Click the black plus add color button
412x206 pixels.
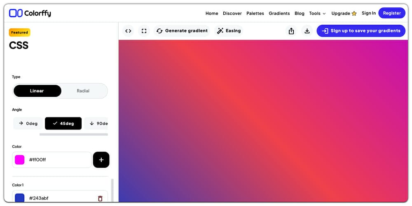pyautogui.click(x=101, y=160)
